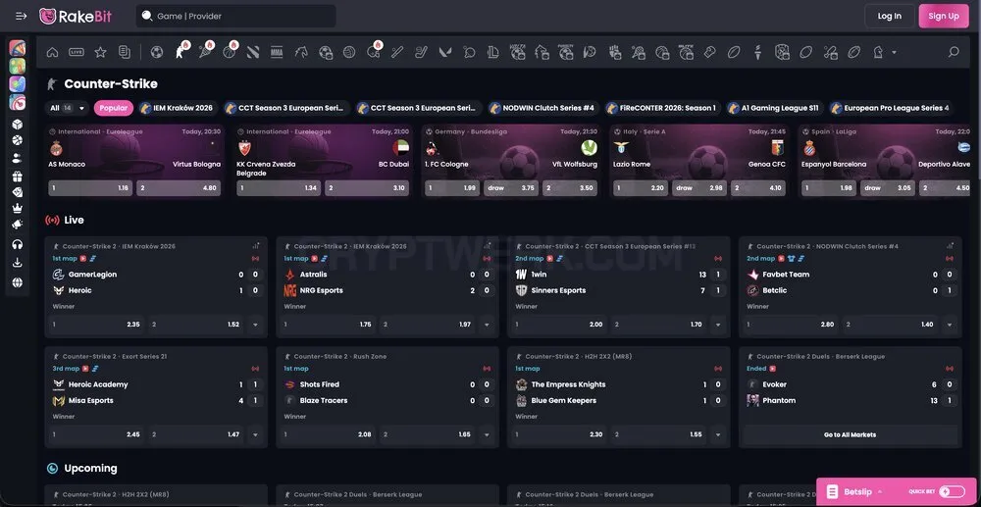Open headset support sidebar icon
This screenshot has width=981, height=507.
[x=18, y=244]
